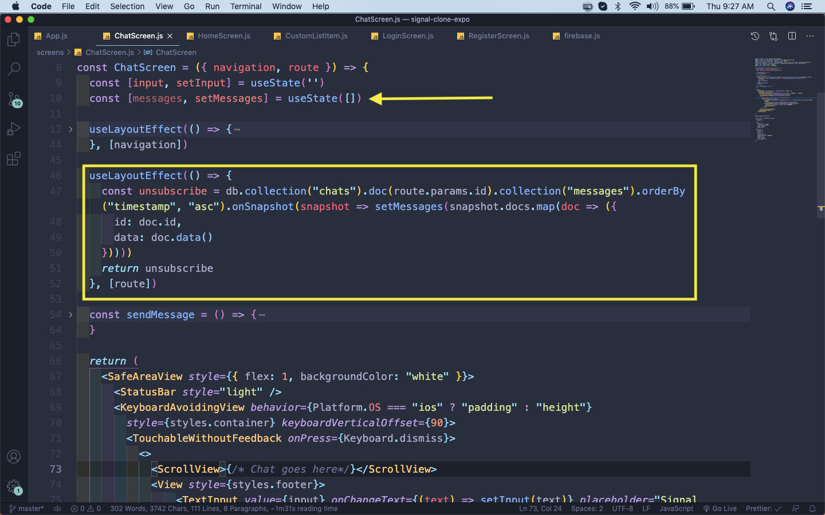Open the Run menu
This screenshot has height=515, width=825.
point(213,6)
